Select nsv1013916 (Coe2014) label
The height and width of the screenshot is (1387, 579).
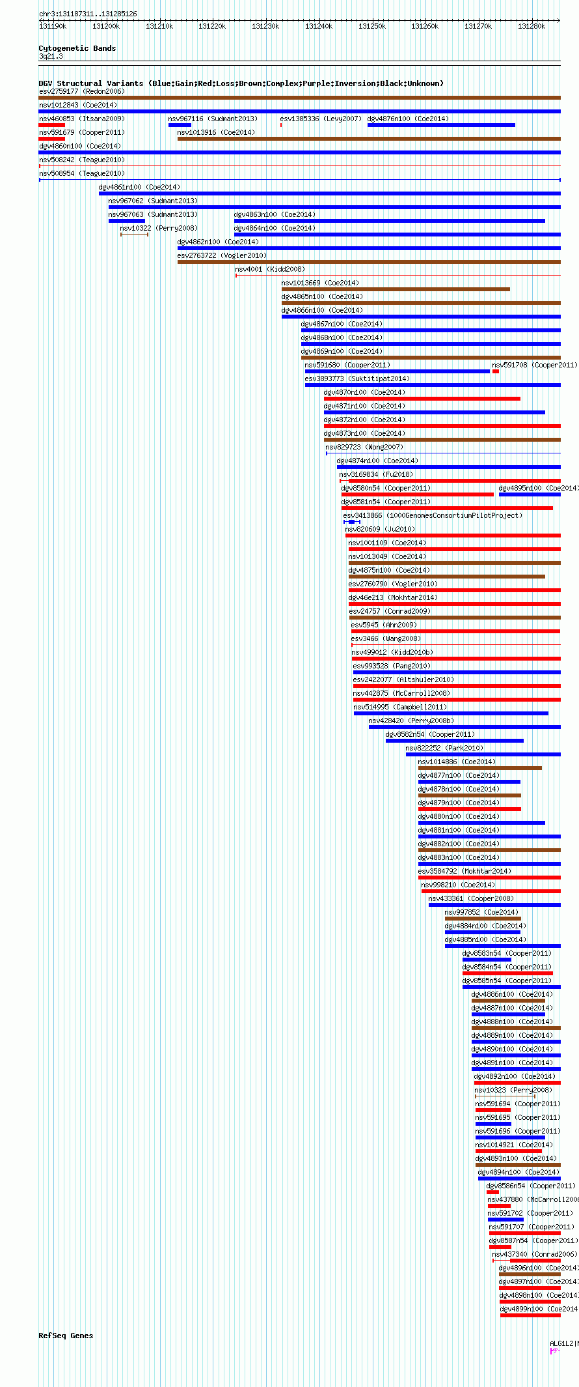216,132
